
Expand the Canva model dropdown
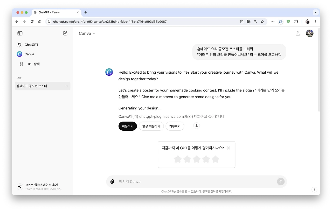tap(87, 33)
